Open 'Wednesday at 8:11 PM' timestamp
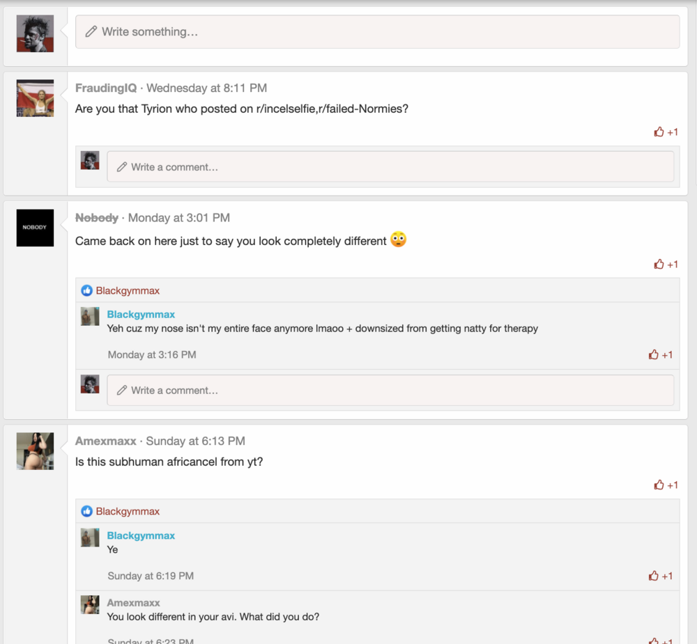The image size is (697, 644). [207, 88]
